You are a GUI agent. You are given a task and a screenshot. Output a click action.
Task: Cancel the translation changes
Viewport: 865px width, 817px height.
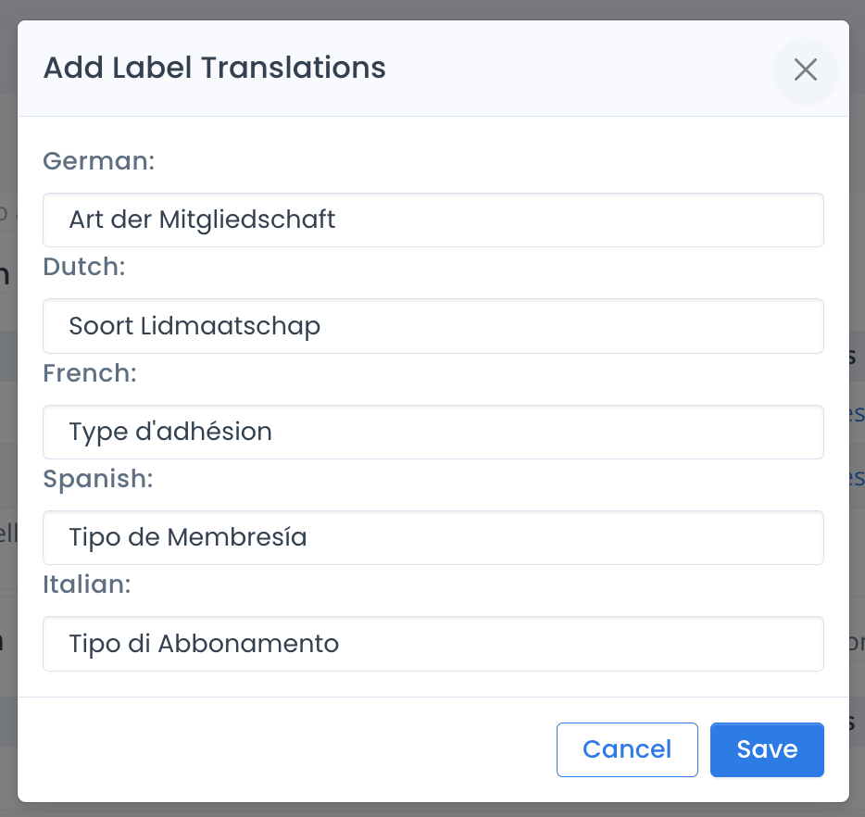point(627,749)
